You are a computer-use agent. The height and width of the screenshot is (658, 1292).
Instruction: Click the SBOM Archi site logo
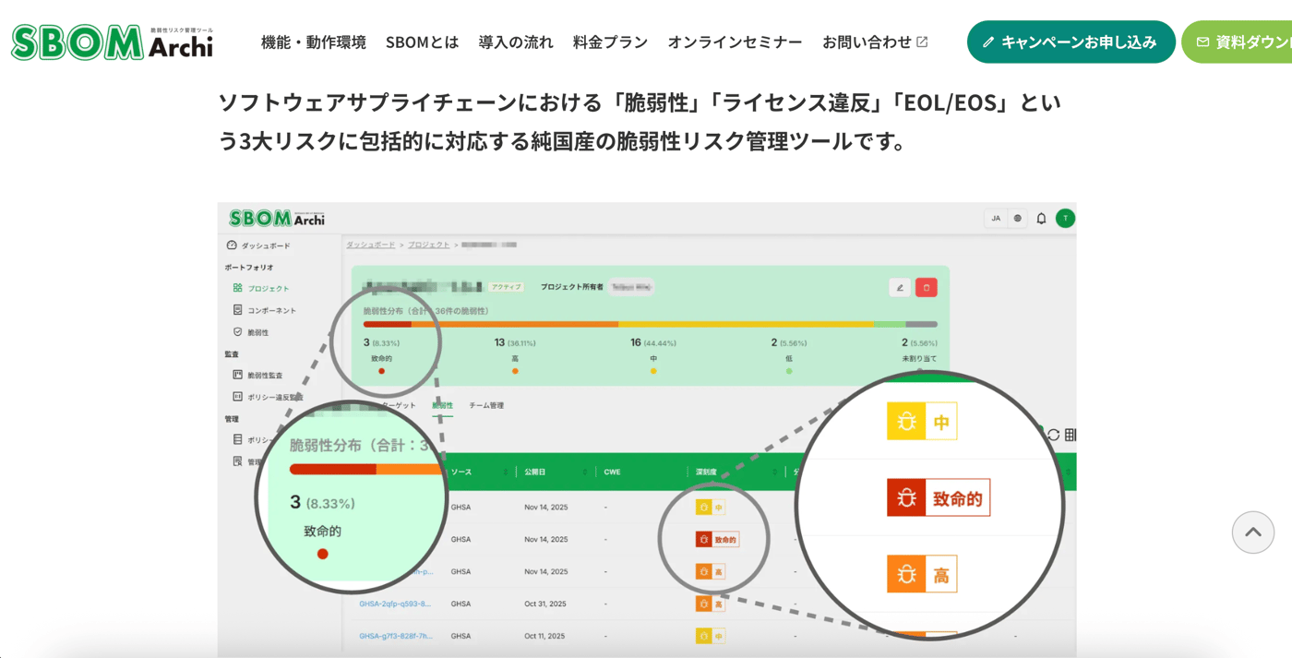pyautogui.click(x=112, y=42)
